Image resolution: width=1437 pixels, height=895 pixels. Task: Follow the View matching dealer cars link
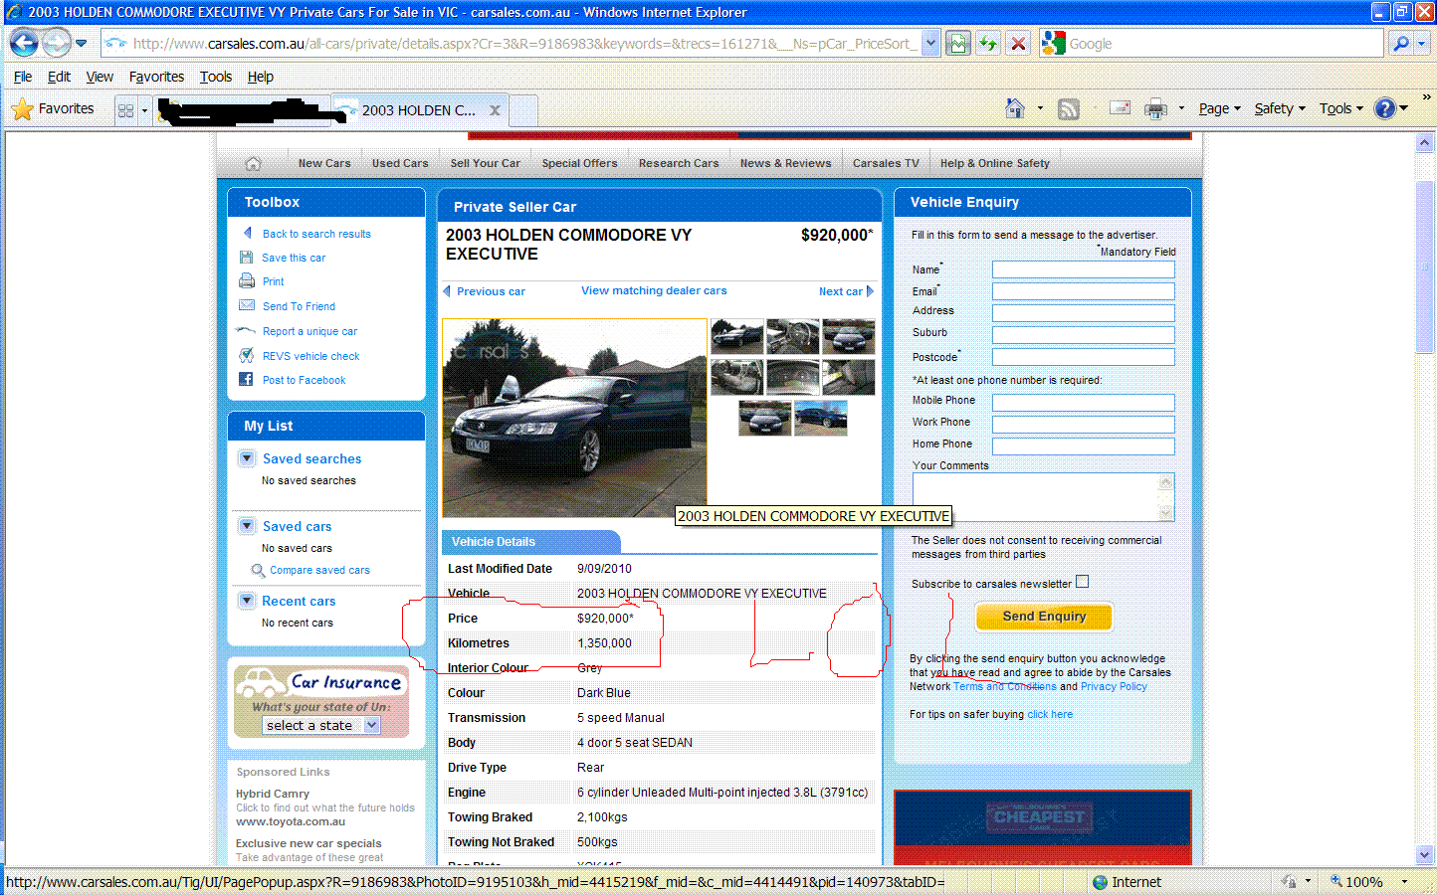point(654,290)
